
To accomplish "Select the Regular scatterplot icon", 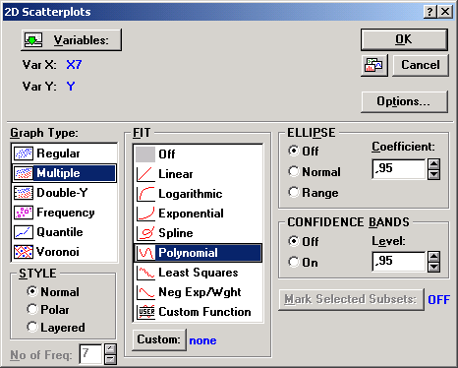I will [24, 153].
